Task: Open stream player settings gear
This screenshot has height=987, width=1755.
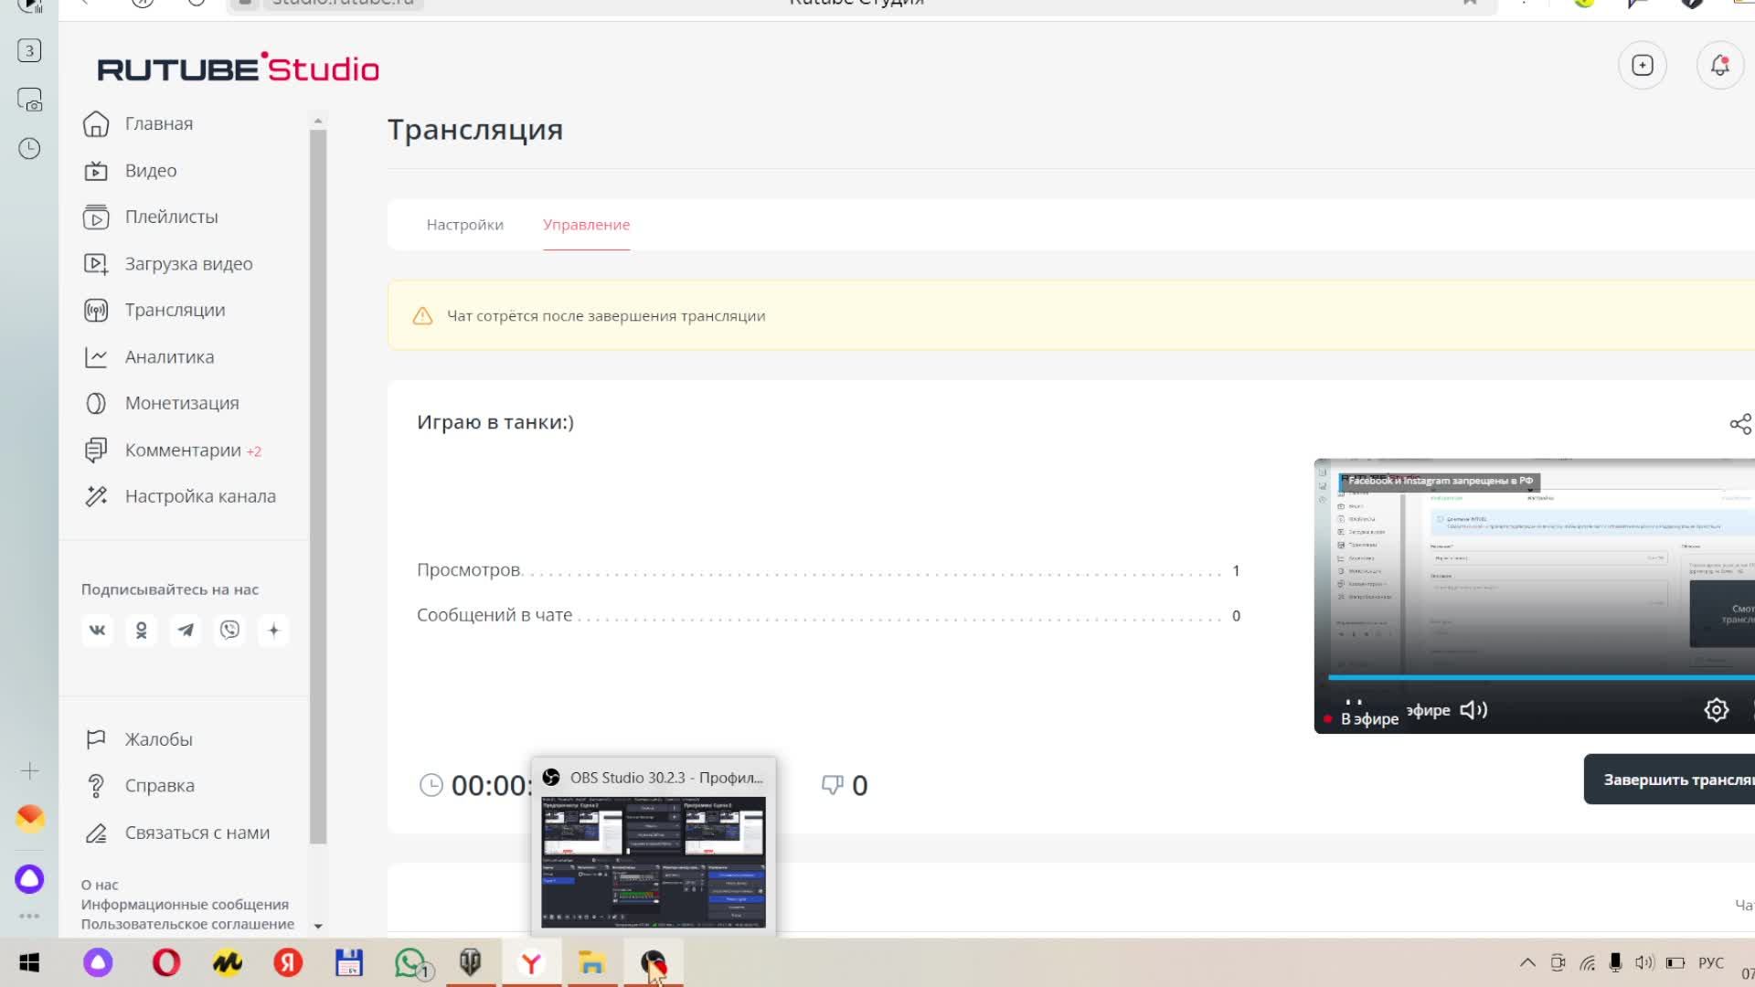Action: (1717, 709)
